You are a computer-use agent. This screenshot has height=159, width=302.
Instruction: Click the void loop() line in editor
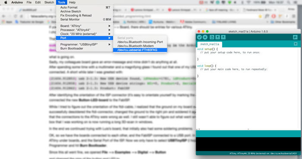click(207, 66)
